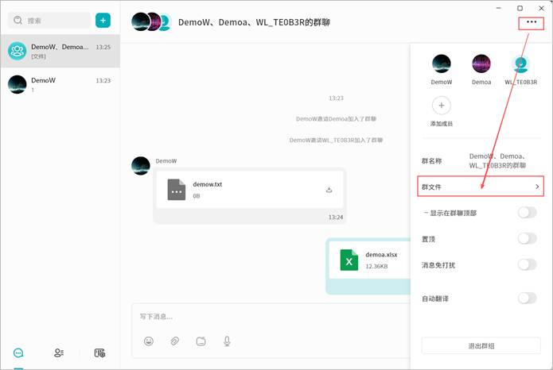Turn on 消息免打扰 do-not-disturb switch

click(527, 264)
